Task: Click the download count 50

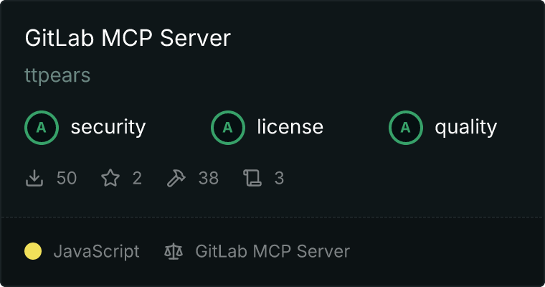Action: (67, 178)
